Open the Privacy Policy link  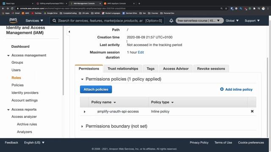199,143
